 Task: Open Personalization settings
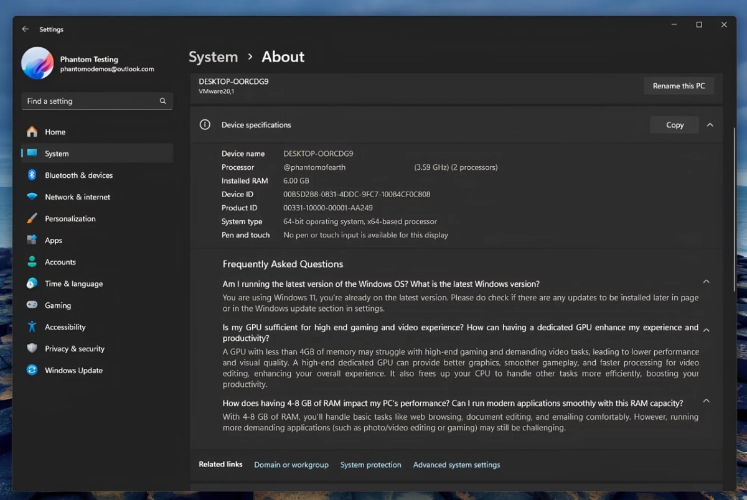70,218
